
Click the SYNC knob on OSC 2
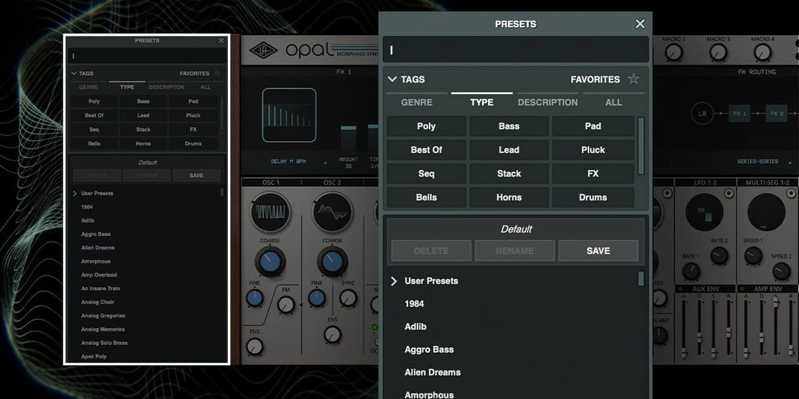tap(348, 298)
